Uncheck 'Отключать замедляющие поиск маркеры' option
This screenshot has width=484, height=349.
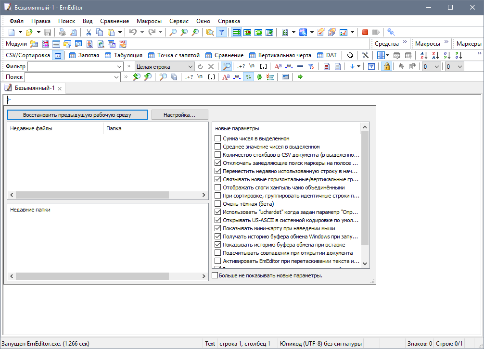[217, 163]
